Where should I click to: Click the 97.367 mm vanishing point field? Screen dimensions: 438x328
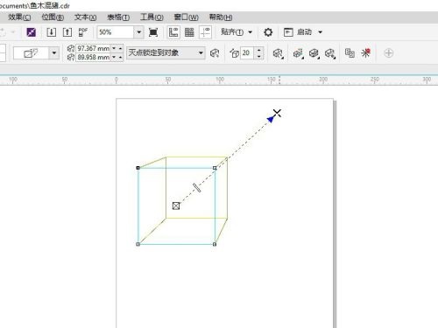click(93, 48)
